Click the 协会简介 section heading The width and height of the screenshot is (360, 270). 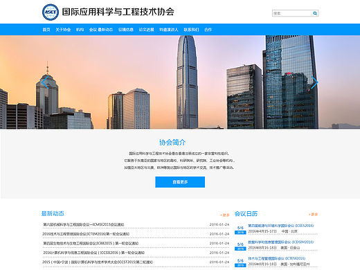click(172, 143)
